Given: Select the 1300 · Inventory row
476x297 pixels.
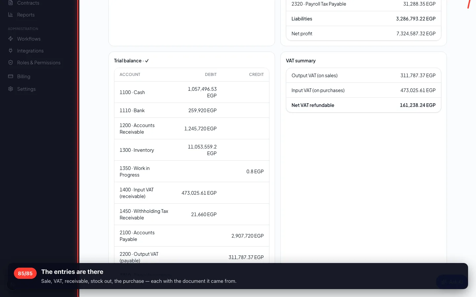Looking at the screenshot, I should (x=192, y=150).
